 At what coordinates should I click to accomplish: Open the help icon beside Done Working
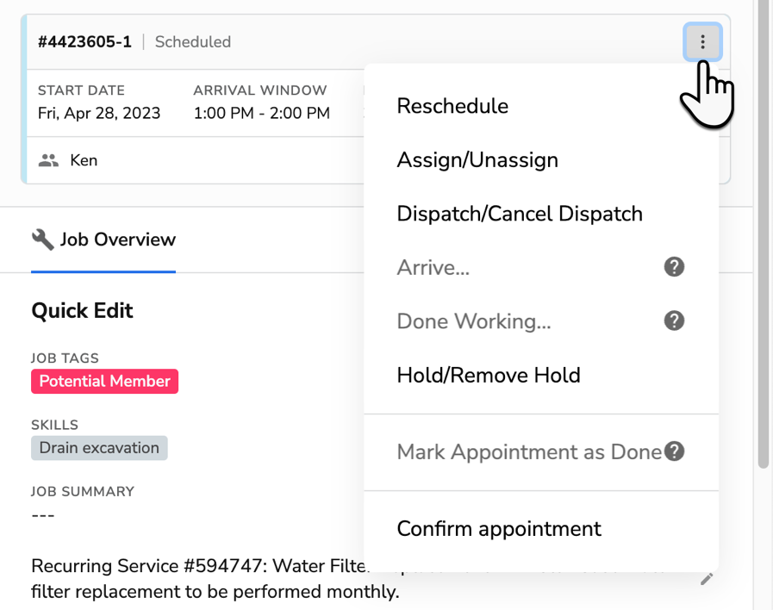[674, 321]
